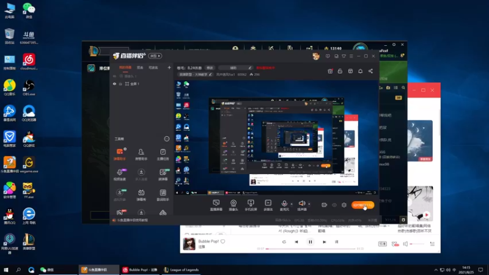Seek on the music progress bar
489x275 pixels.
pyautogui.click(x=311, y=249)
